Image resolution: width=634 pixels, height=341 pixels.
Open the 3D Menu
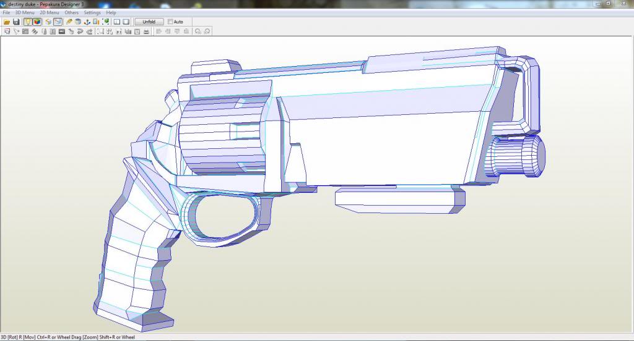(x=25, y=12)
